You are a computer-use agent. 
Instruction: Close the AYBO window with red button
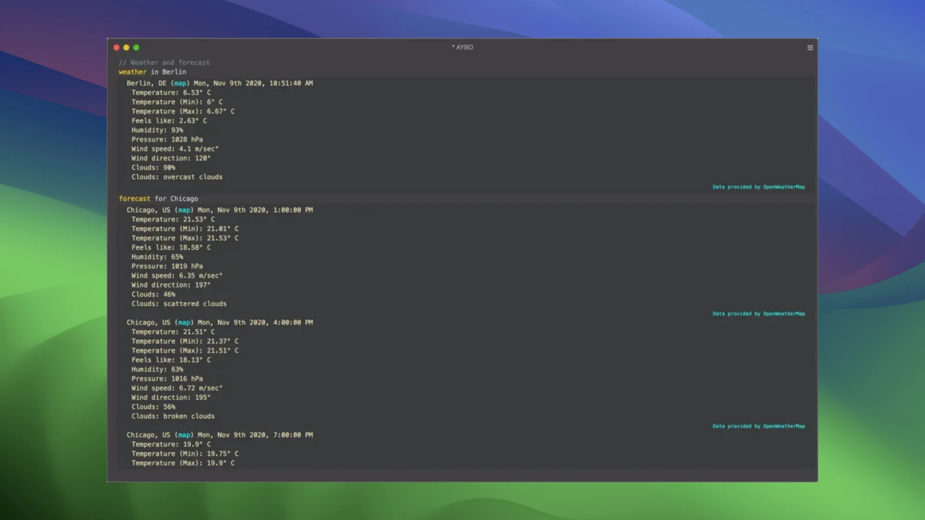(116, 47)
